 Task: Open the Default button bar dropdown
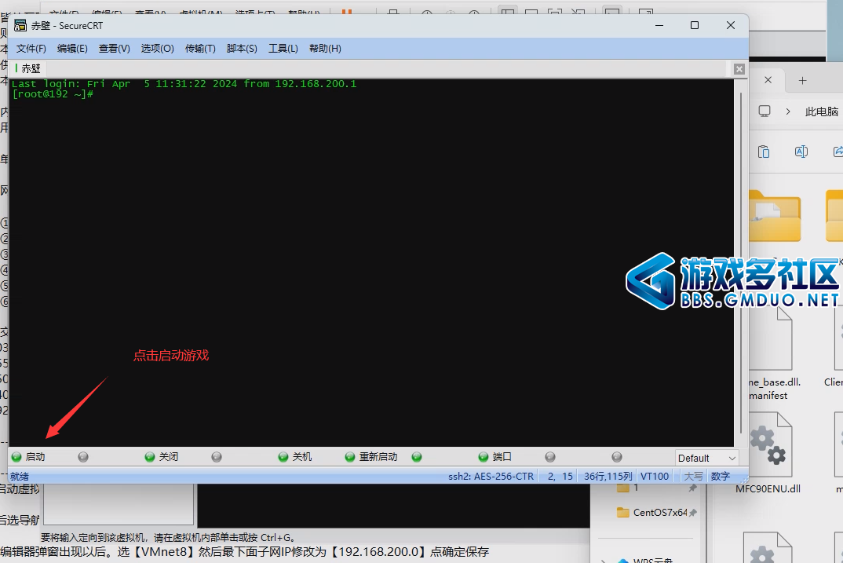[x=707, y=458]
